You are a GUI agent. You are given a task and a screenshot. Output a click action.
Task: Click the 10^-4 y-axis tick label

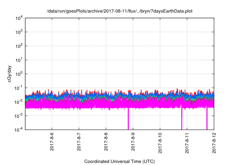(18, 130)
